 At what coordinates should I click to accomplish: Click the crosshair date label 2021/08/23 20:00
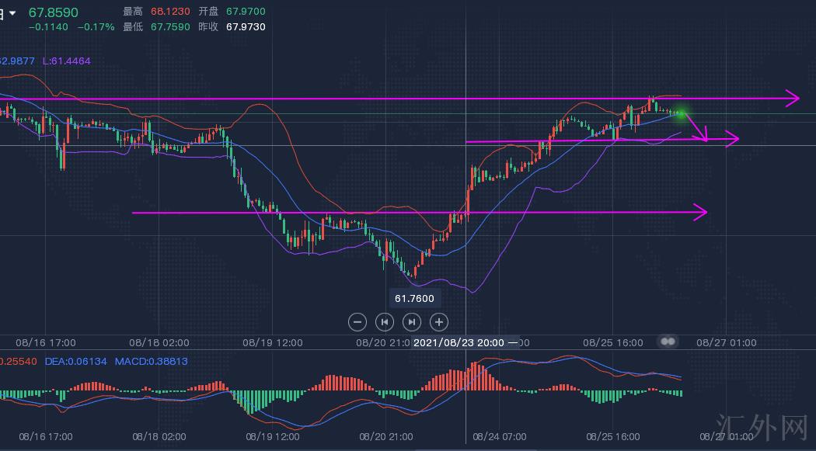point(459,342)
